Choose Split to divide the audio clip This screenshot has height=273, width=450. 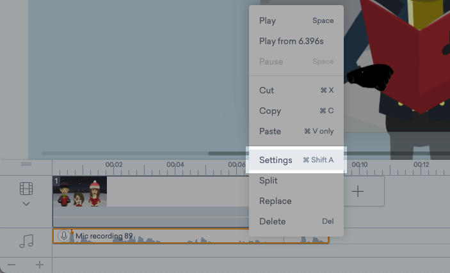(x=268, y=180)
